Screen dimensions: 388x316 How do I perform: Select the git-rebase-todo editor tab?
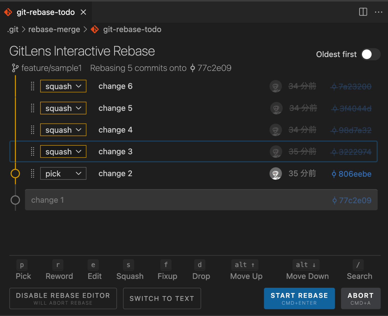(45, 12)
